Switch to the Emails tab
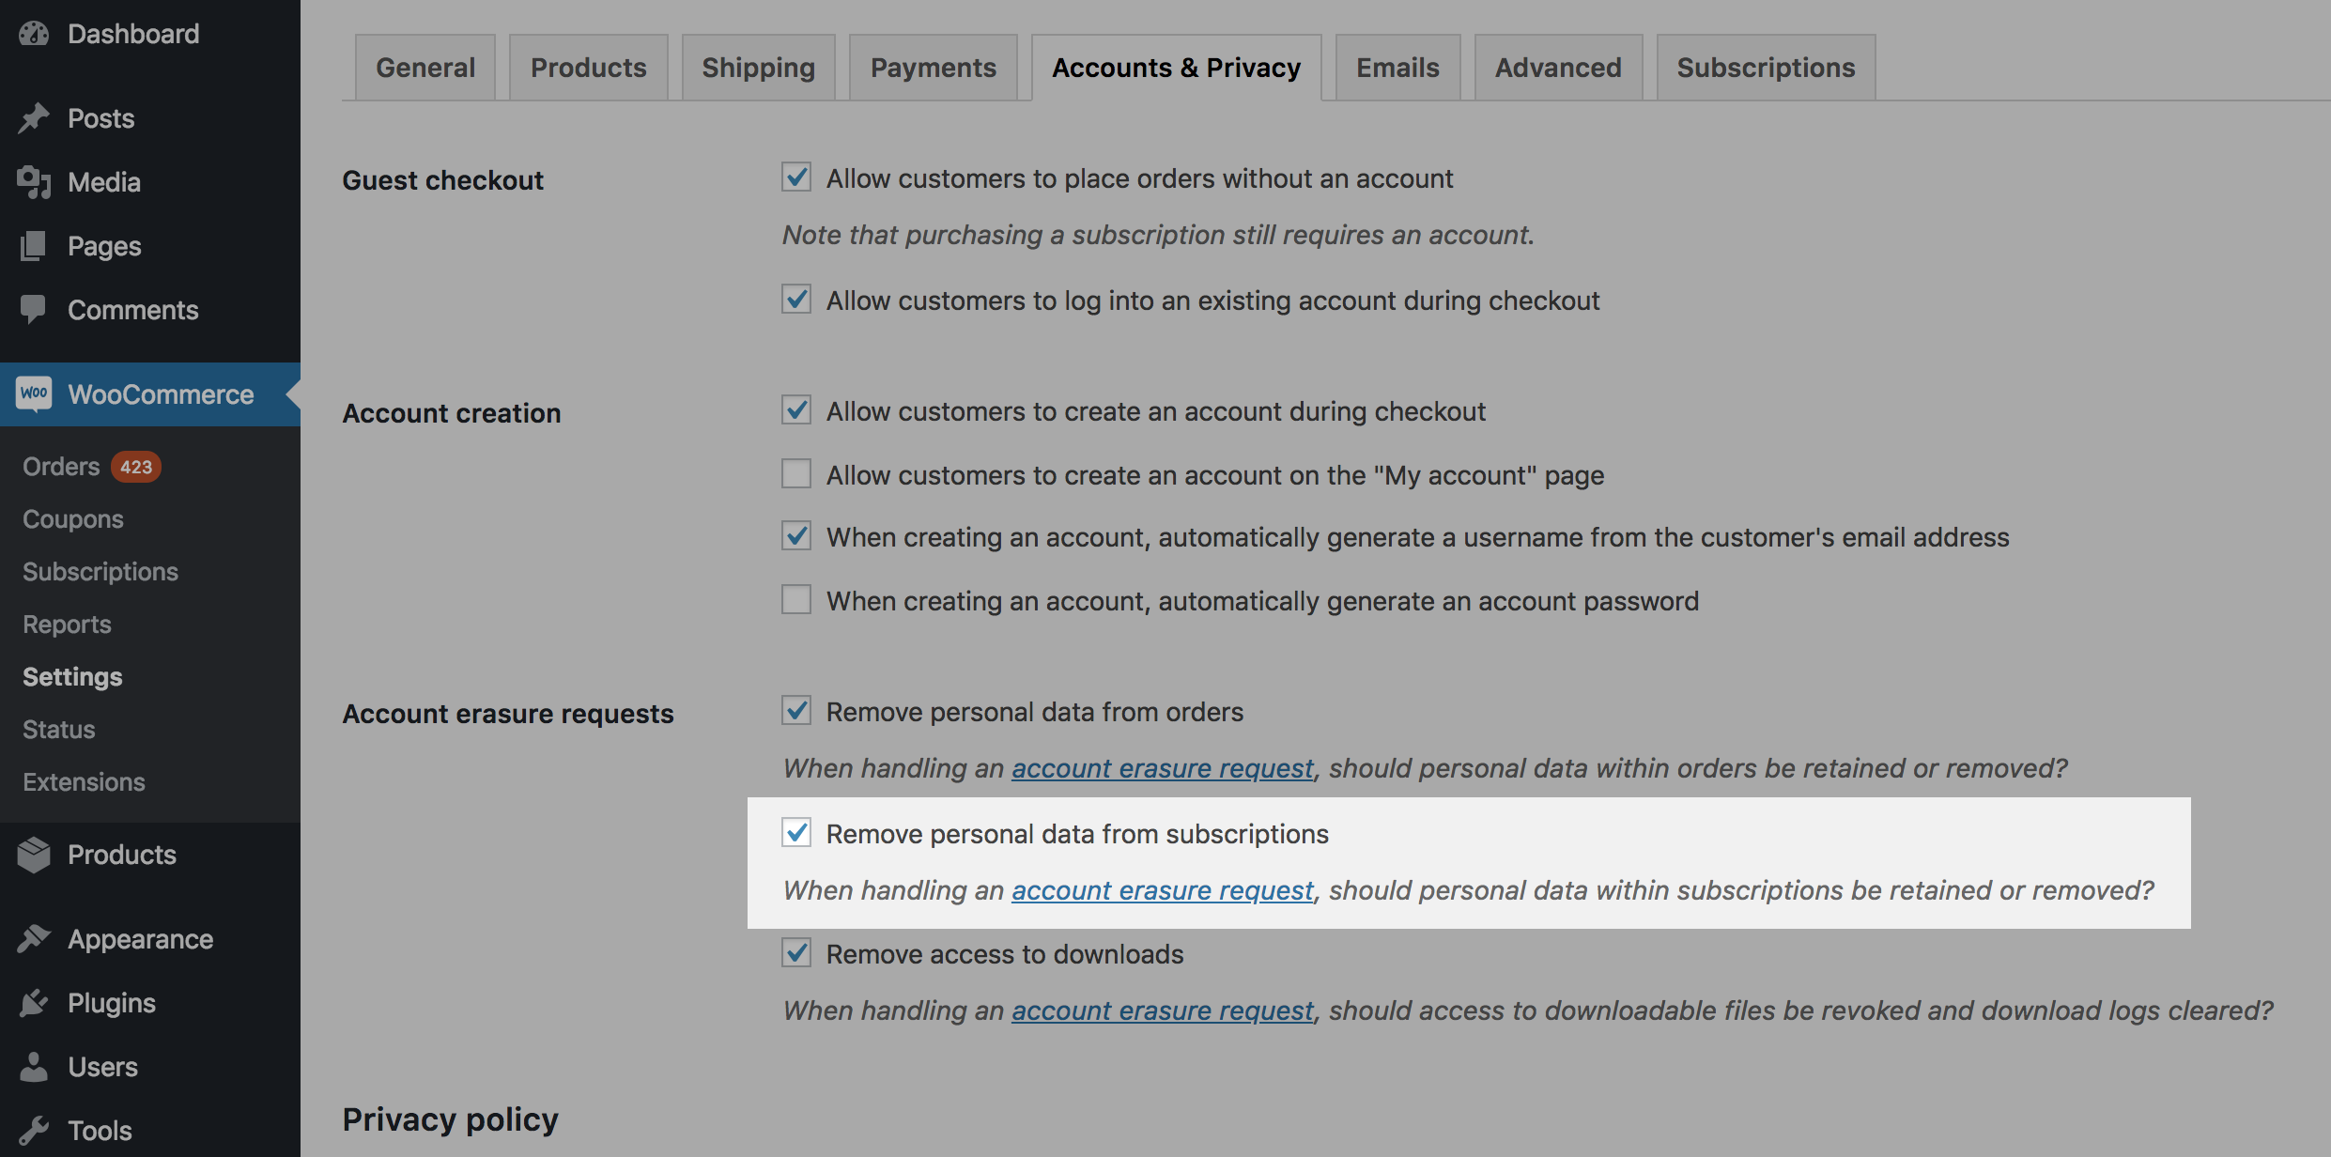 tap(1397, 68)
